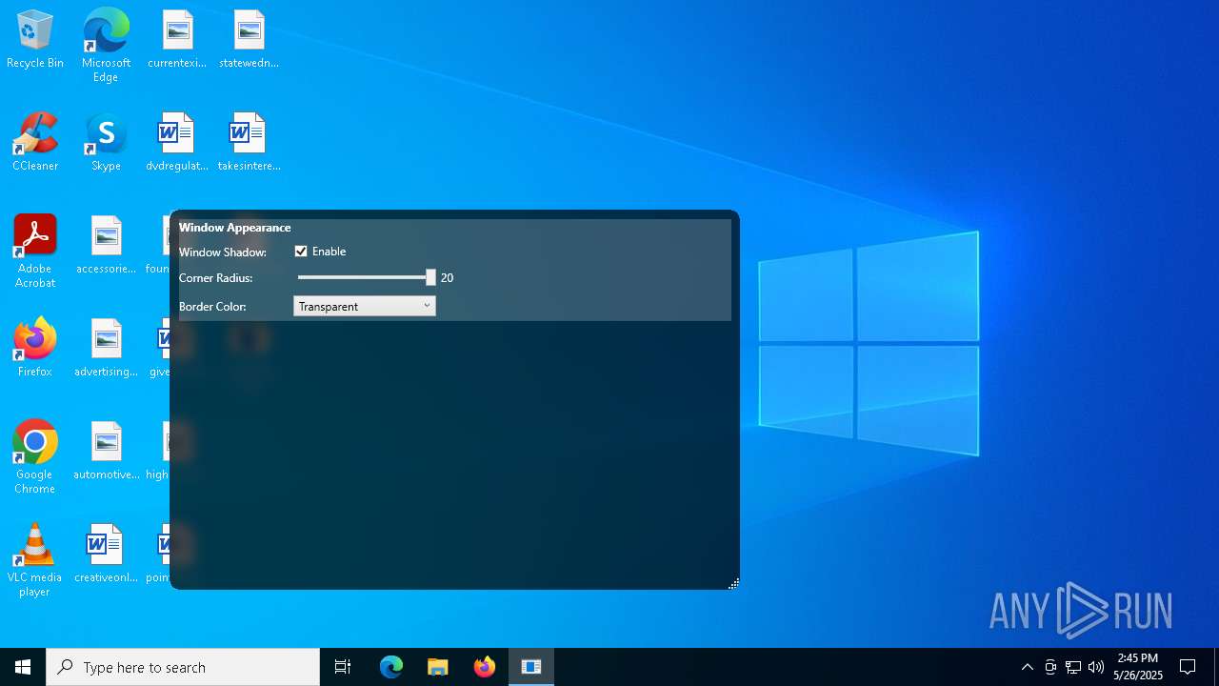Screen dimensions: 1219x686
Task: Launch Firefox from the taskbar
Action: click(x=485, y=667)
